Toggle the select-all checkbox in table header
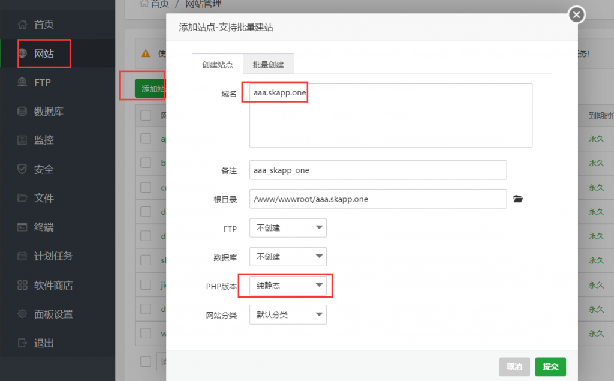 (x=146, y=115)
